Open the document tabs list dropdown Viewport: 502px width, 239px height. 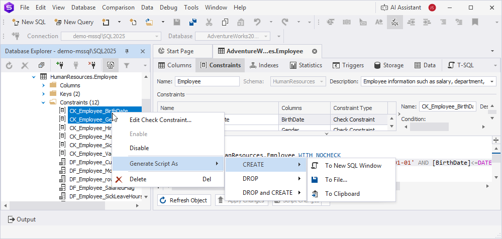point(492,51)
